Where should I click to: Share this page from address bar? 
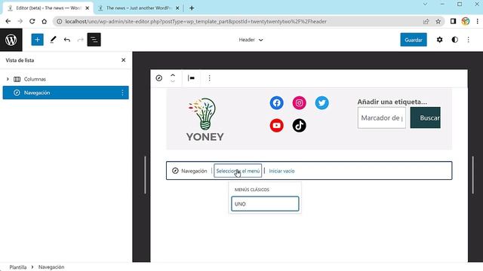point(426,21)
